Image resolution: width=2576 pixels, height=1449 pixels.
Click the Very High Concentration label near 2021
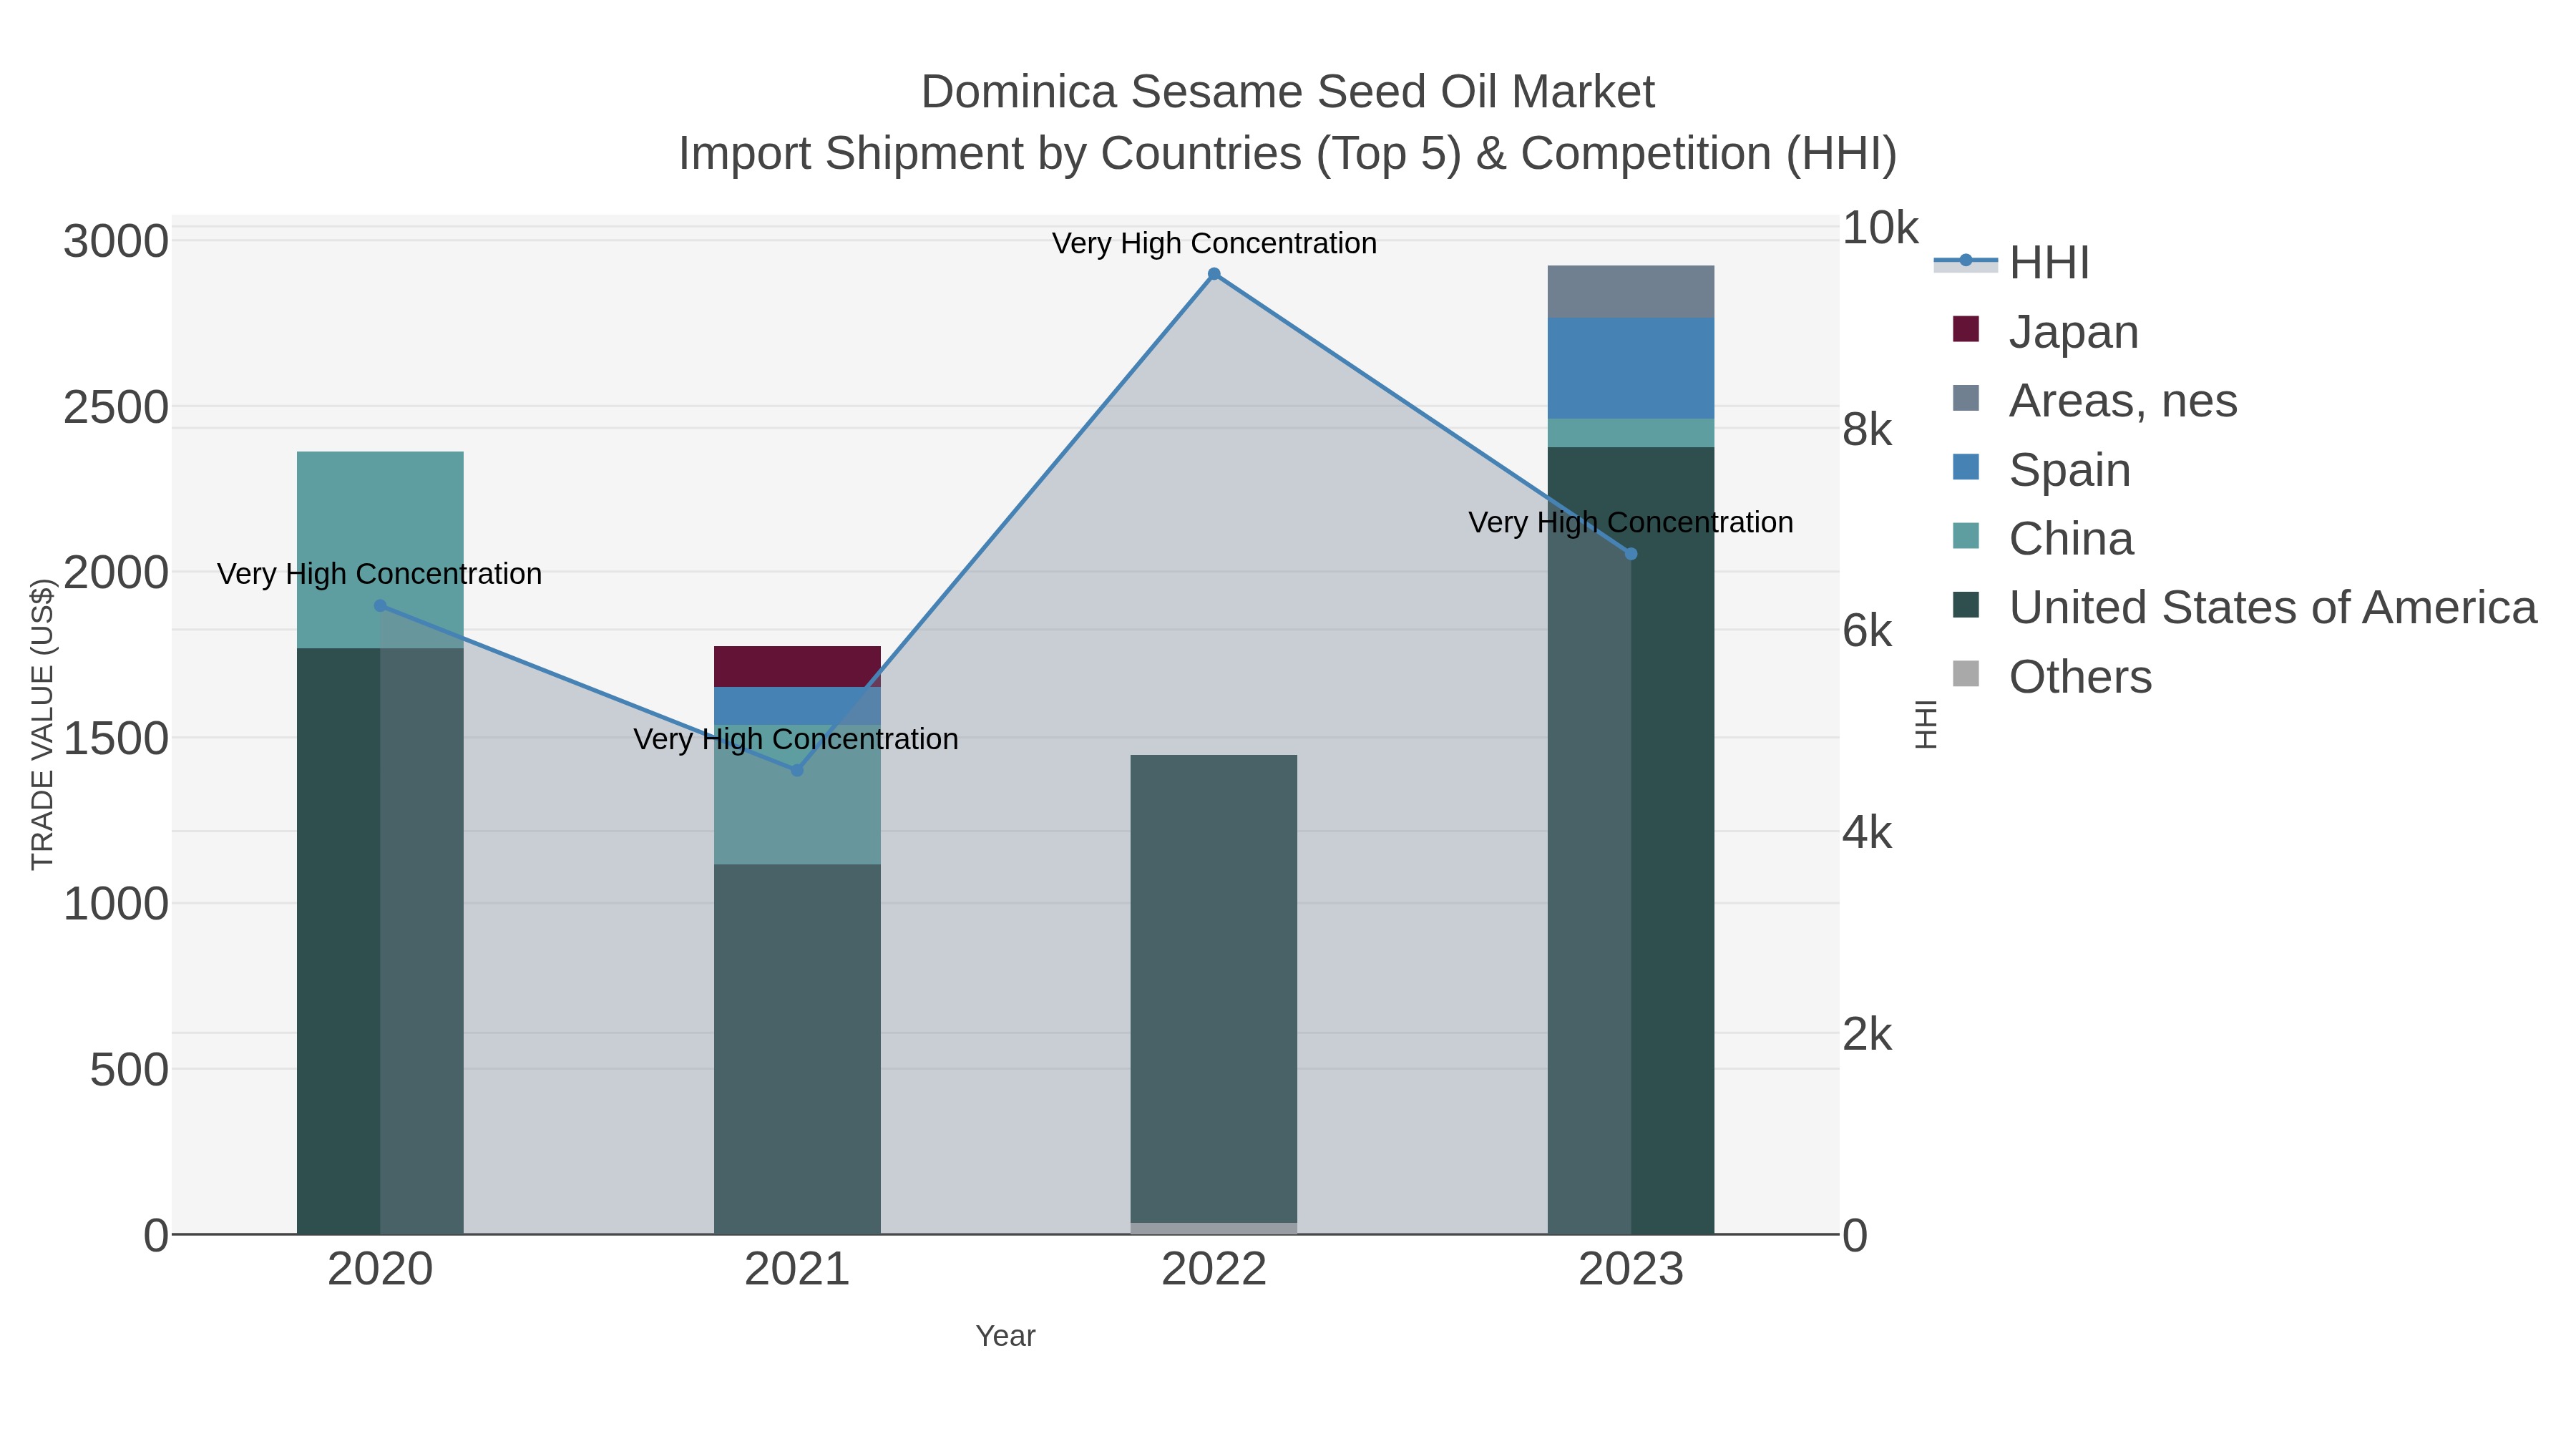click(796, 739)
